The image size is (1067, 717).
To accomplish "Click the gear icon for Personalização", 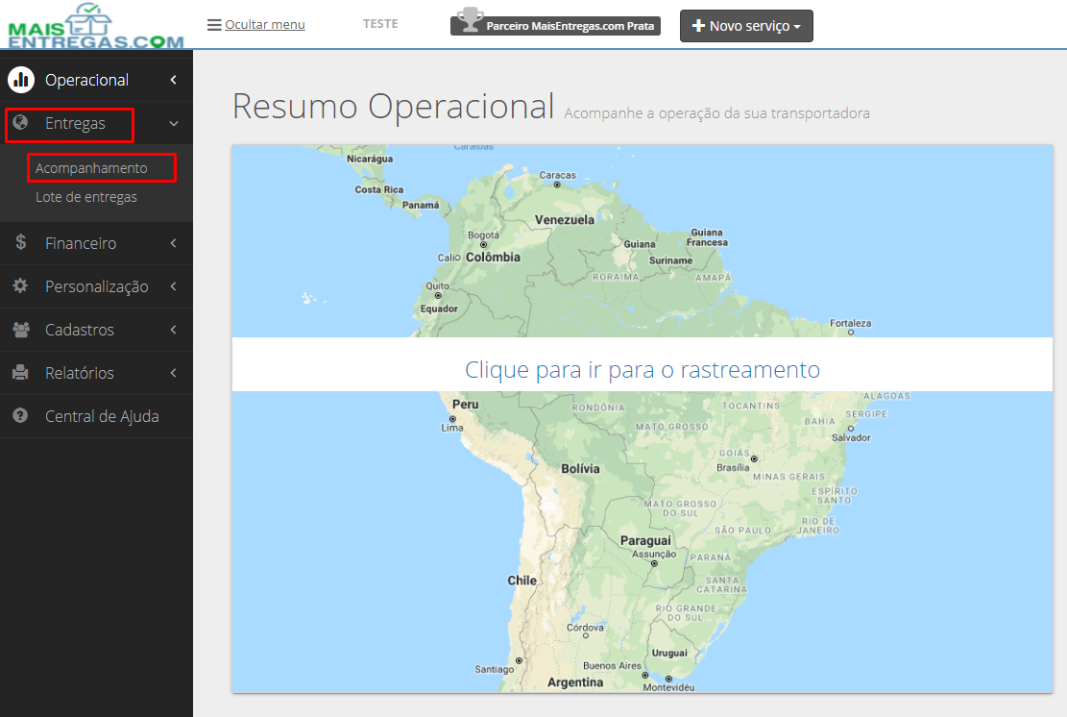I will pyautogui.click(x=20, y=285).
